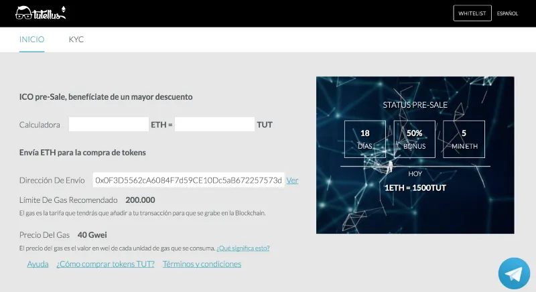Open Términos y condiciones link

pos(202,264)
